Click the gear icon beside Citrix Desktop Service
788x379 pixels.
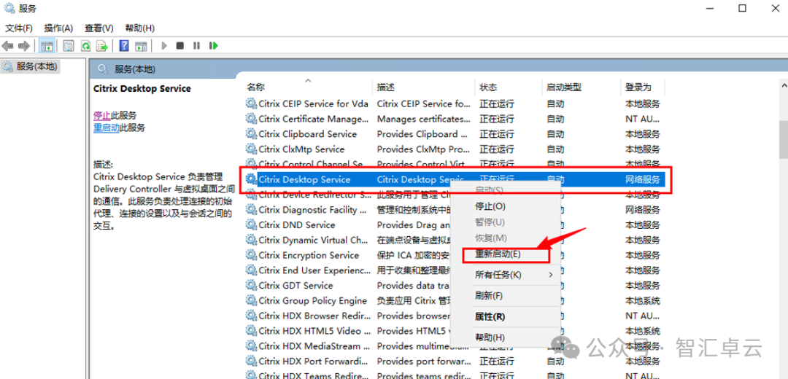pos(251,179)
